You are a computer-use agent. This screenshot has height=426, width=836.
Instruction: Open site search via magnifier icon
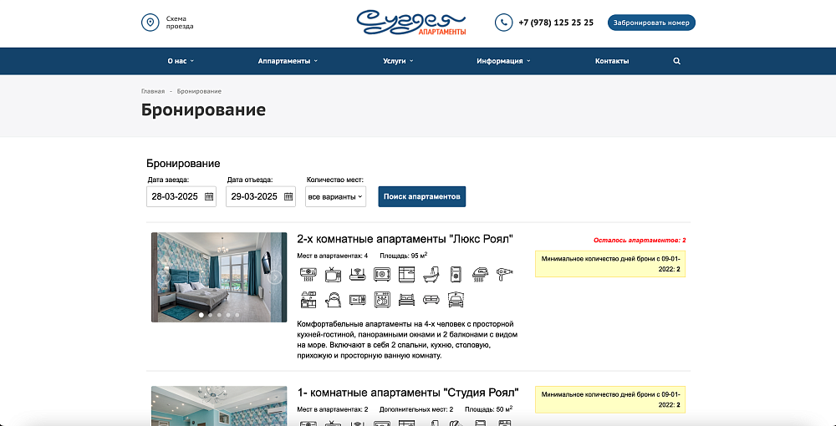tap(676, 61)
